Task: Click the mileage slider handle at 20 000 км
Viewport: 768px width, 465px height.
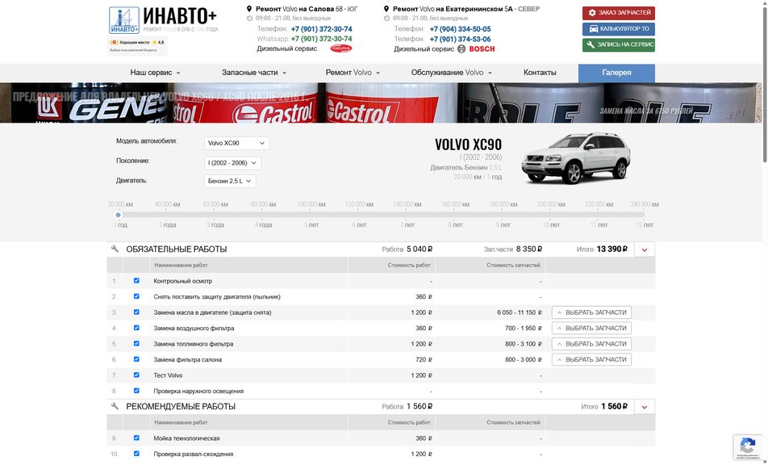Action: pos(118,215)
